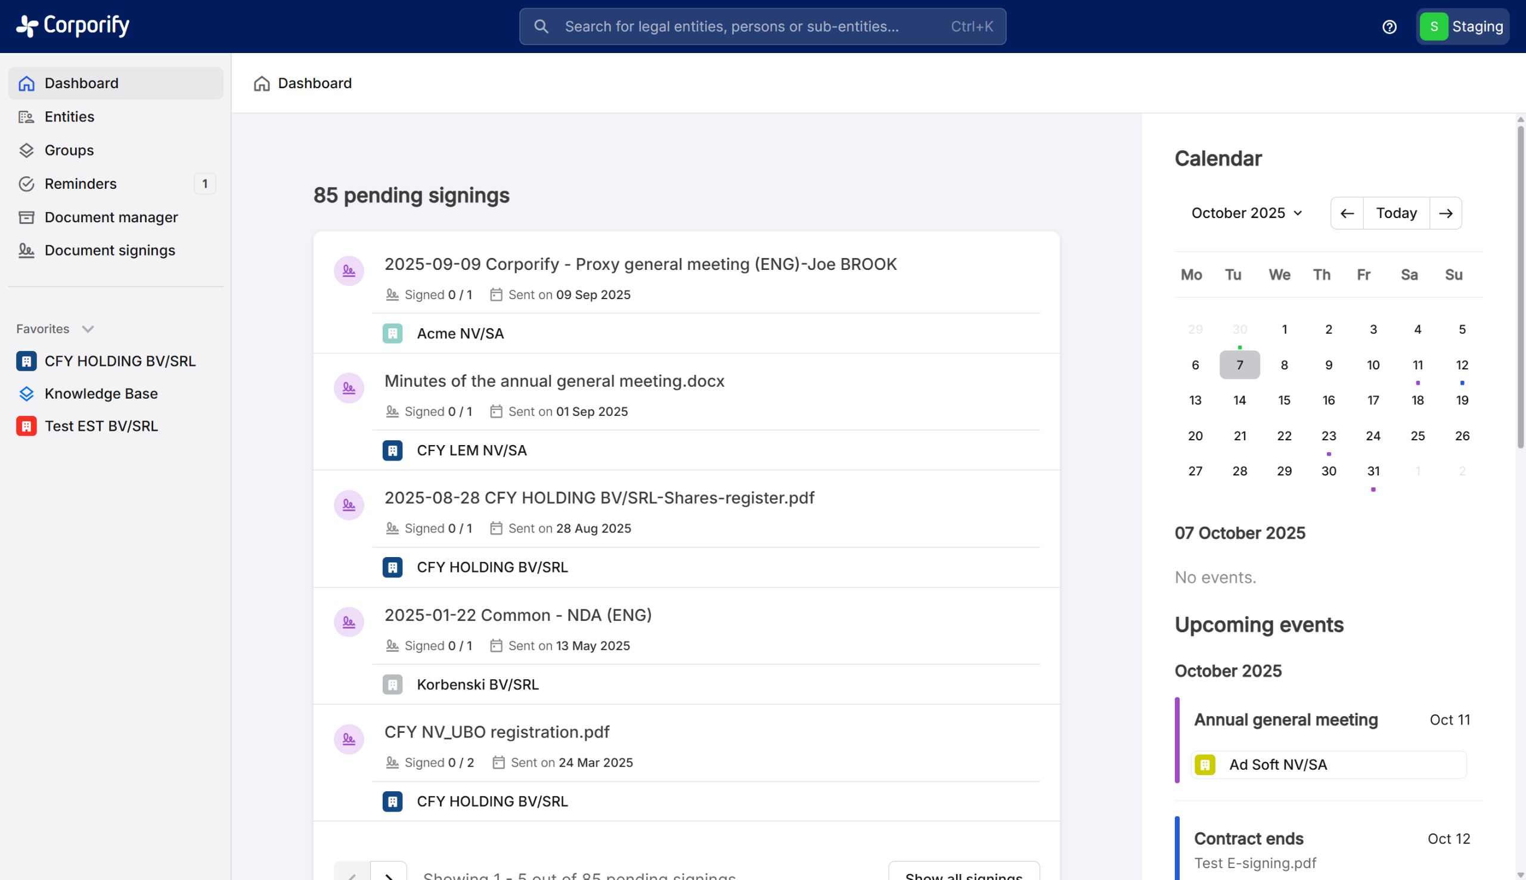This screenshot has width=1526, height=880.
Task: Click the Test EST BV/SRL red favorite icon
Action: 26,426
